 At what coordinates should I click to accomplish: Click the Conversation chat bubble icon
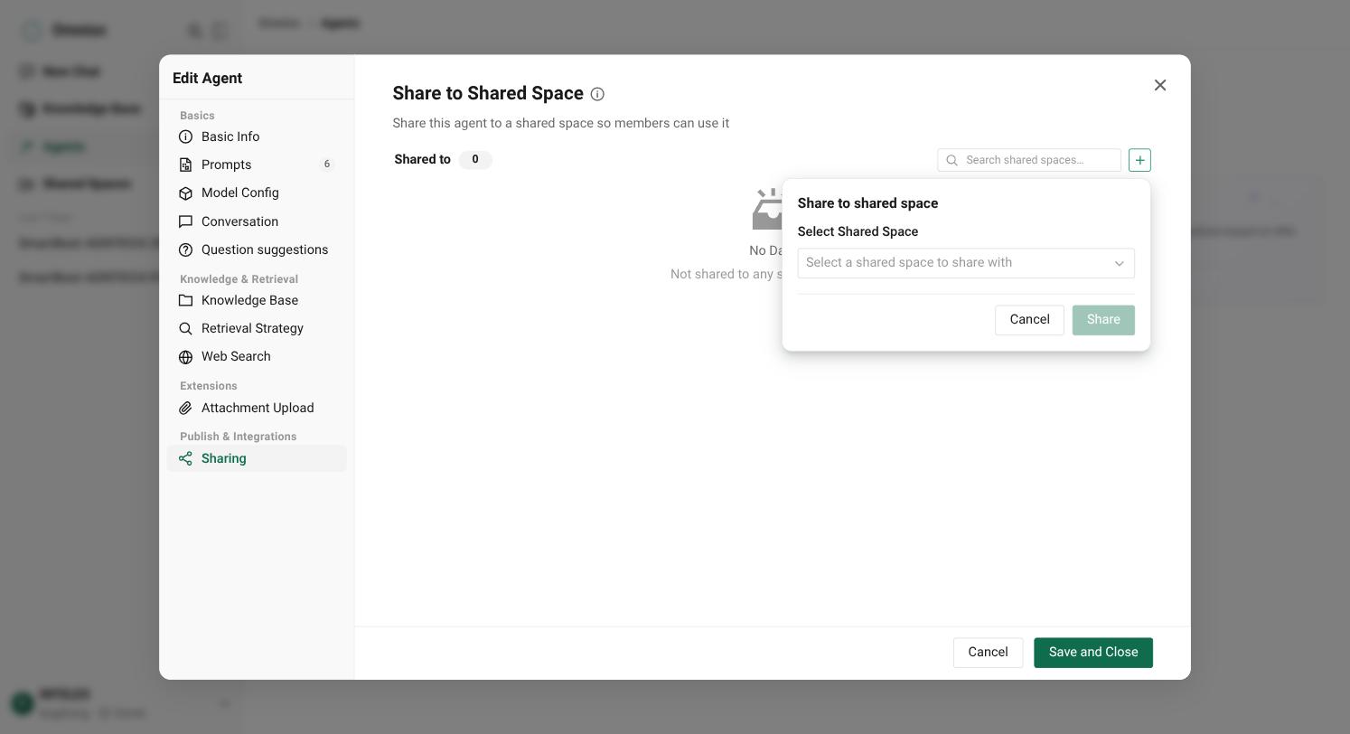pos(185,221)
